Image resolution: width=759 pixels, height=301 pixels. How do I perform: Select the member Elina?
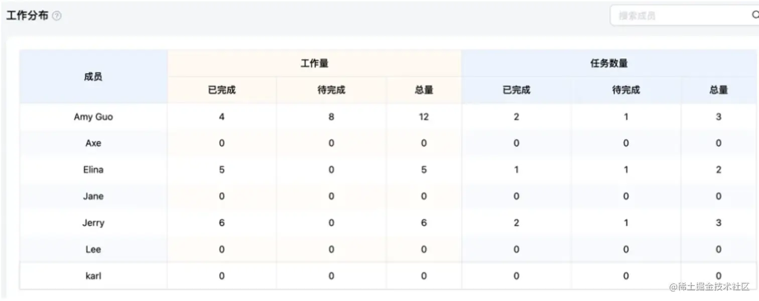tap(93, 169)
